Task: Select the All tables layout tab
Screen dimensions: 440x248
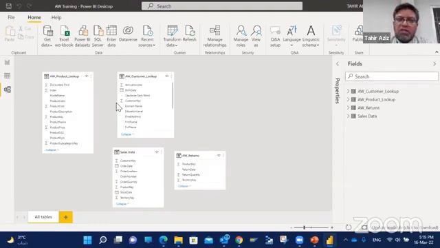Action: pos(43,217)
